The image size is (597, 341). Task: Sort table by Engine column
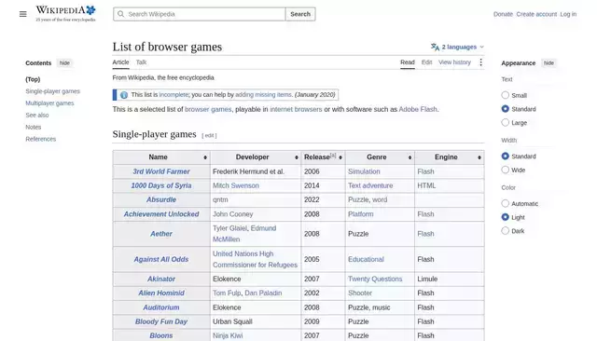pyautogui.click(x=479, y=157)
